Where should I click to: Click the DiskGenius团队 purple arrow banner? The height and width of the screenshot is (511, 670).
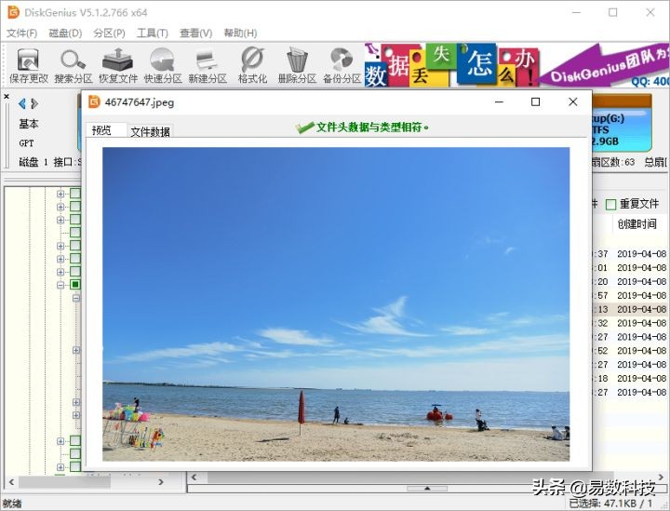pyautogui.click(x=604, y=65)
